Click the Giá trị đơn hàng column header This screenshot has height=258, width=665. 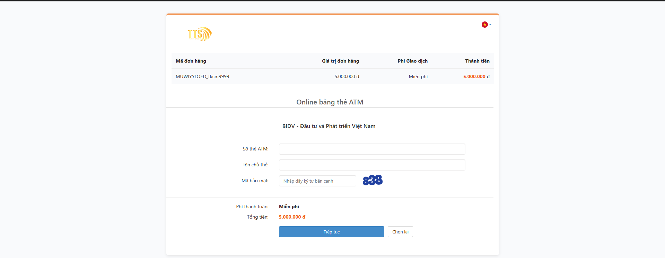pos(340,61)
